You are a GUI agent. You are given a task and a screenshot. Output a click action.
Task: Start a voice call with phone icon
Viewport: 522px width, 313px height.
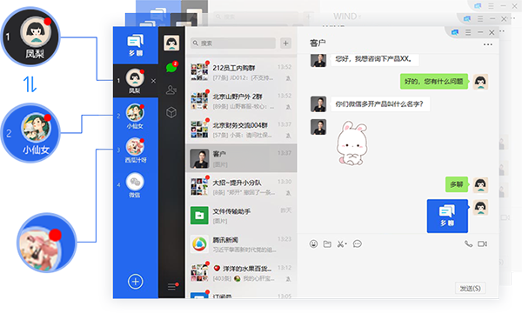468,243
